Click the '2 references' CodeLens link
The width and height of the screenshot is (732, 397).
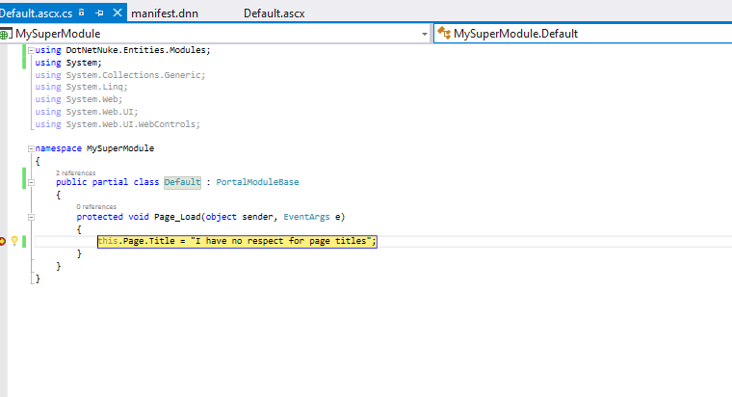pos(75,172)
